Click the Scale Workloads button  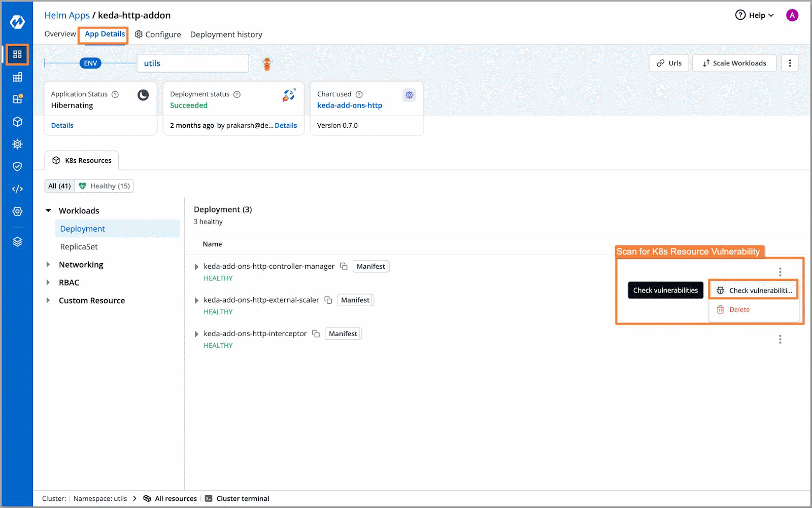tap(734, 63)
